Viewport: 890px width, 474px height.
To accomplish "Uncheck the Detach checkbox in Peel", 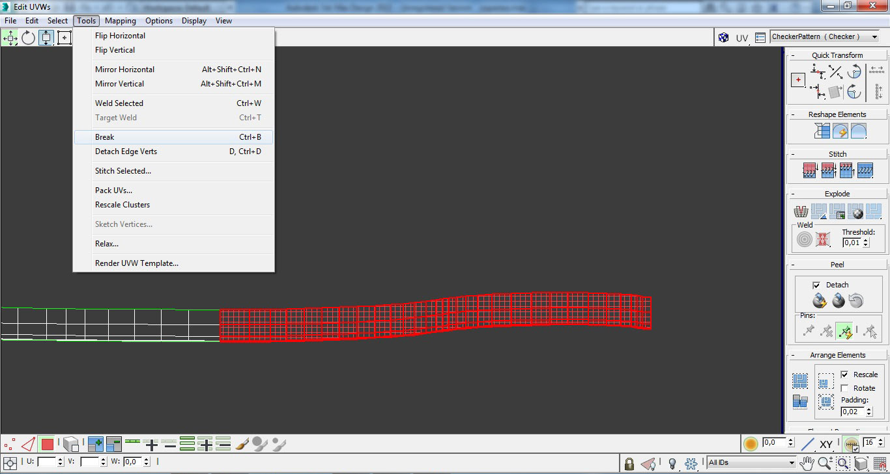I will pyautogui.click(x=816, y=285).
